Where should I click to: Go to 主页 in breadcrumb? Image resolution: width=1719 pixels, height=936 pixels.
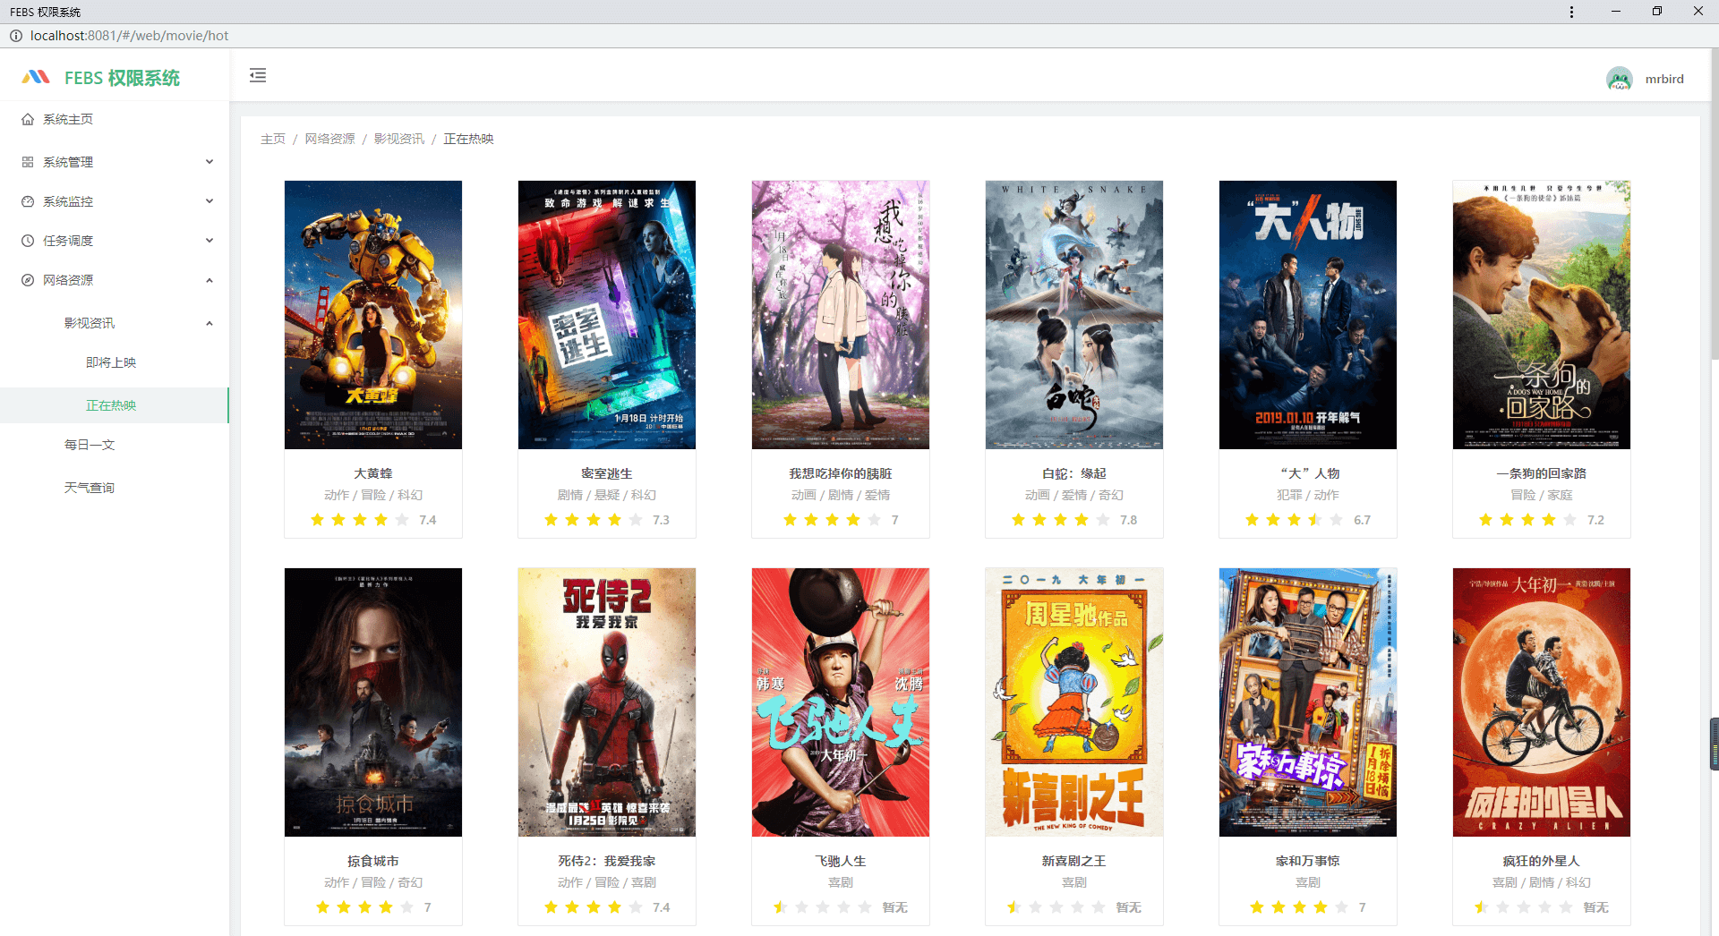(273, 139)
